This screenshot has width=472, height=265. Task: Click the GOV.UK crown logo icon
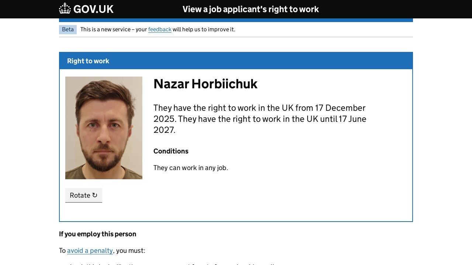tap(65, 9)
